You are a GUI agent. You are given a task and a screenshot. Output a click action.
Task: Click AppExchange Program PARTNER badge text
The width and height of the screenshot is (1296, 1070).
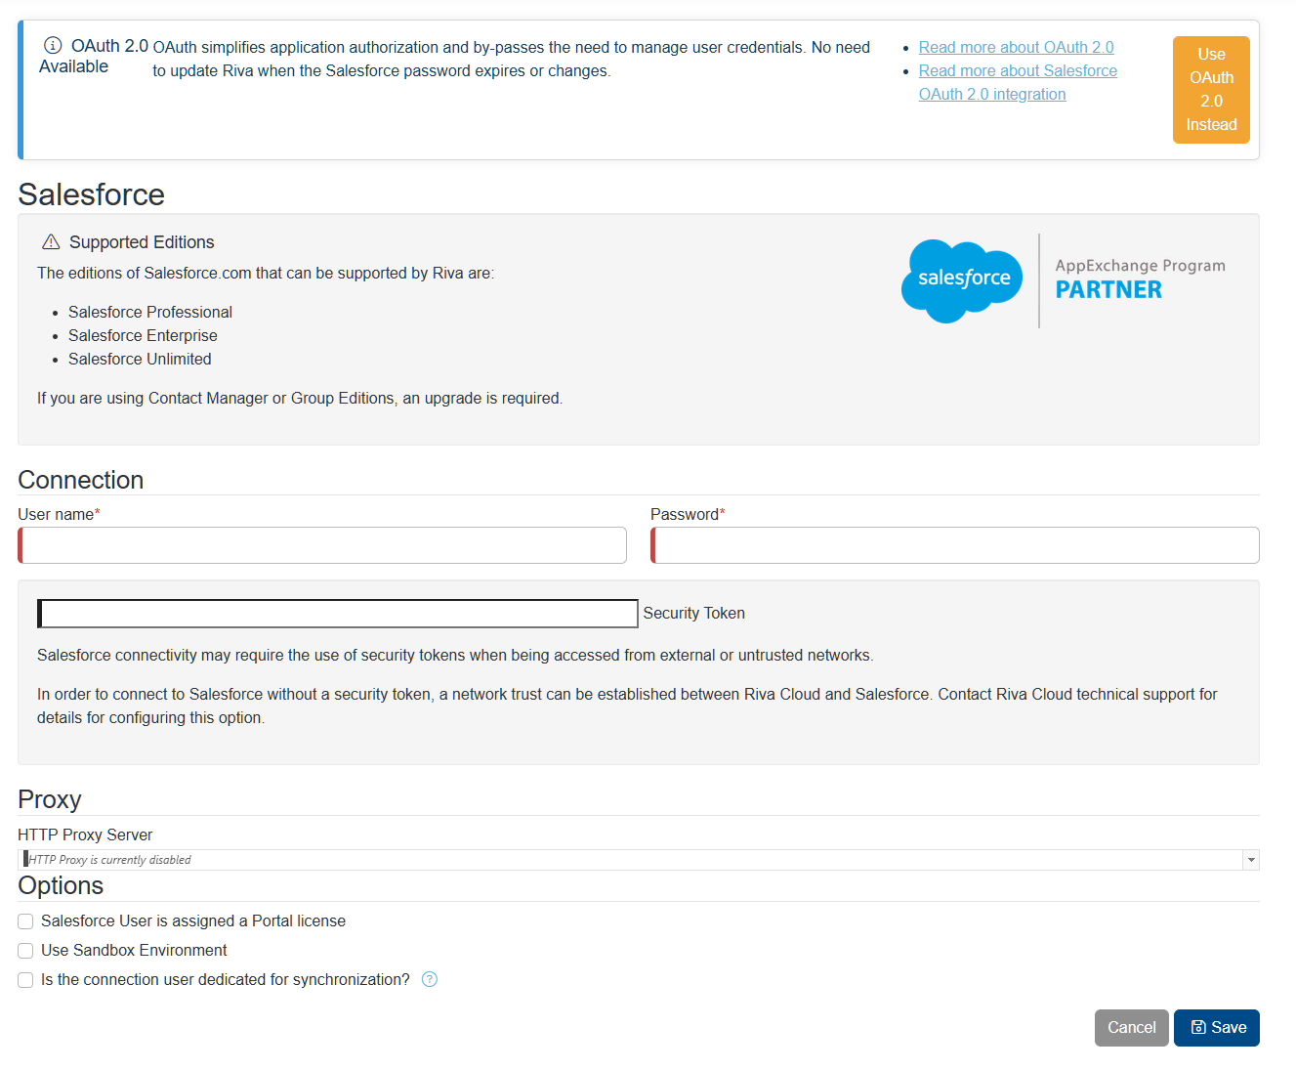[1140, 279]
